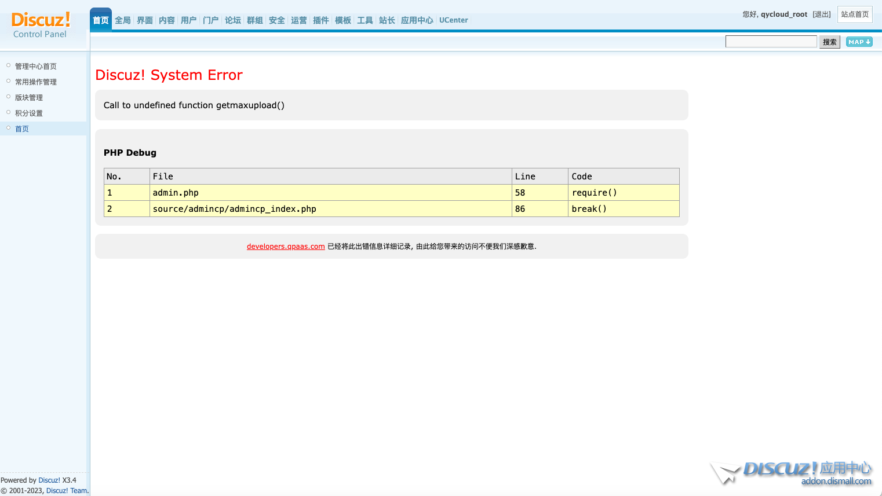Click the undefined function getmaxupload() error message
Viewport: 882px width, 496px height.
click(194, 105)
